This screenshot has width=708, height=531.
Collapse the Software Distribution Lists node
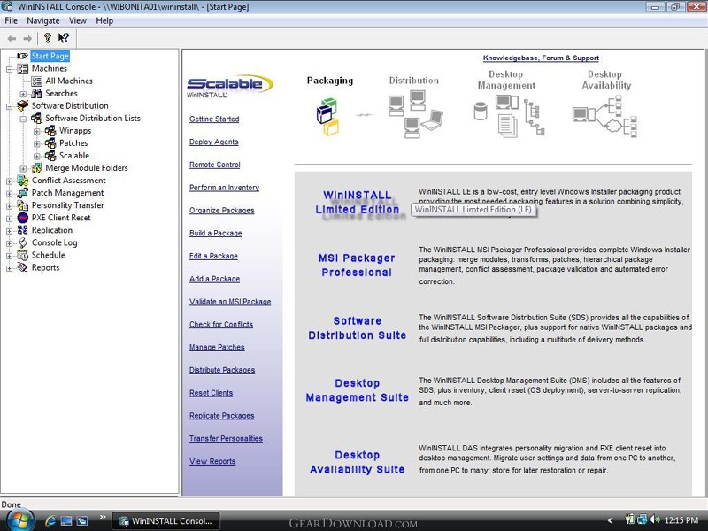[23, 119]
